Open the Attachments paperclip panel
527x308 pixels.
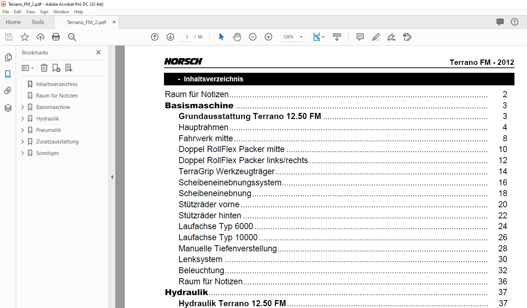tap(8, 91)
